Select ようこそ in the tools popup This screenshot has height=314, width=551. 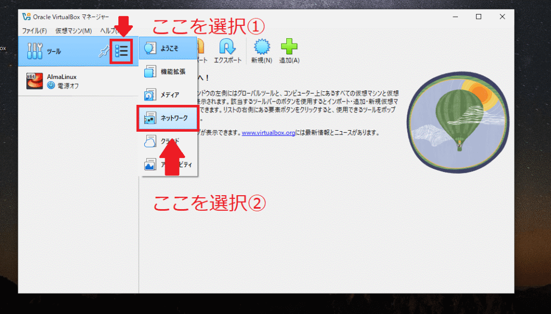(168, 48)
